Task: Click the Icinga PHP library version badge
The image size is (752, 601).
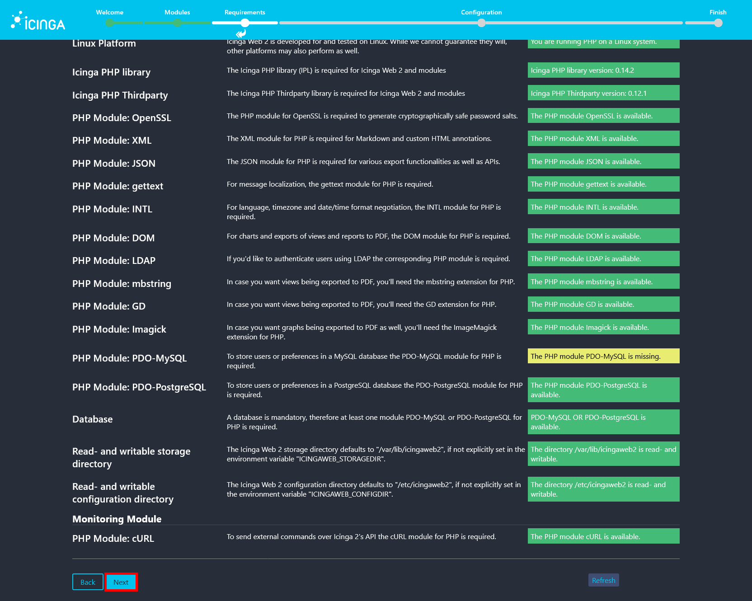Action: click(603, 70)
